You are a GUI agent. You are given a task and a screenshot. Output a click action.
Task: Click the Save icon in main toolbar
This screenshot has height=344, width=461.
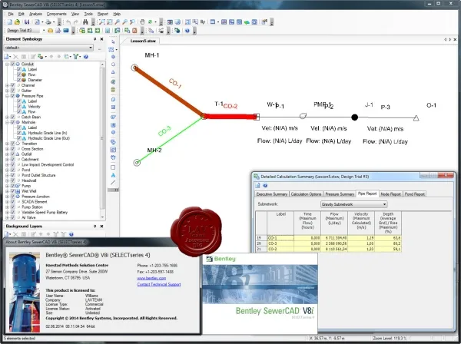[27, 22]
